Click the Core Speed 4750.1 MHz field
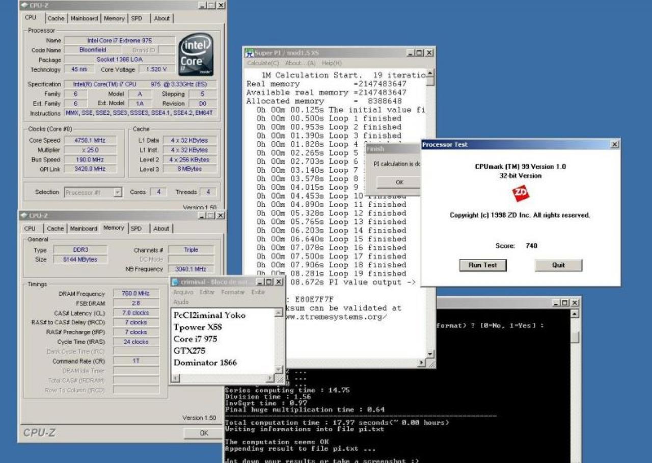The image size is (652, 463). tap(91, 140)
